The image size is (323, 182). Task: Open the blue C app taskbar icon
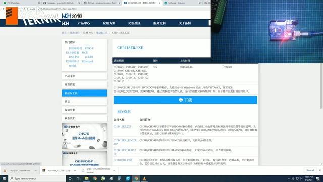(128, 178)
